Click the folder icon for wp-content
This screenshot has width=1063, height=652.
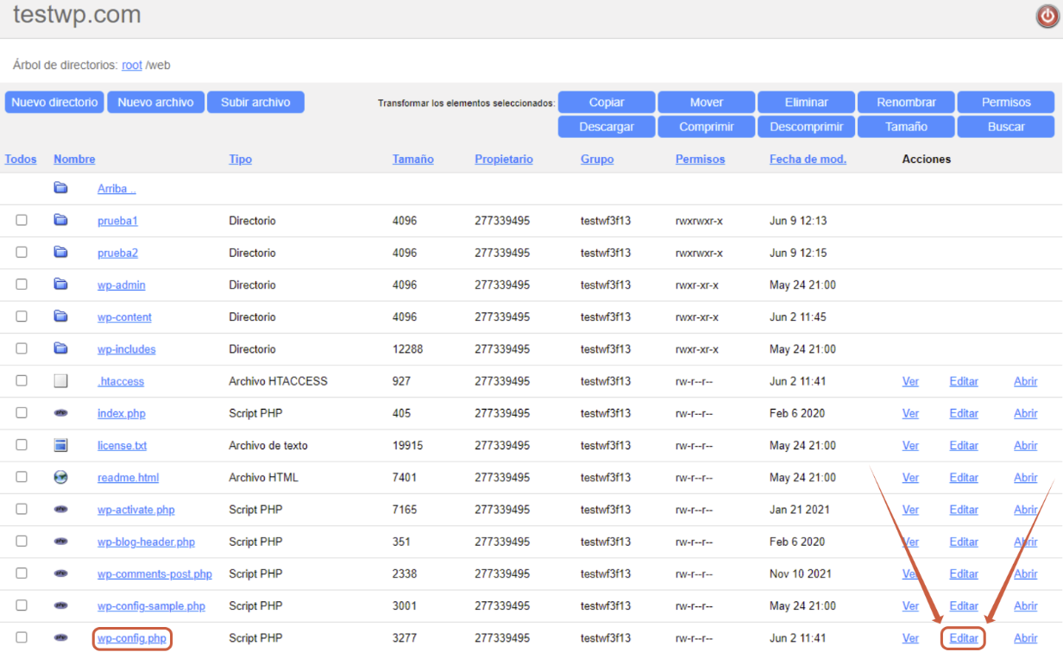[x=60, y=316]
